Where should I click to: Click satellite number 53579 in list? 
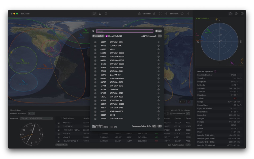pyautogui.click(x=103, y=97)
